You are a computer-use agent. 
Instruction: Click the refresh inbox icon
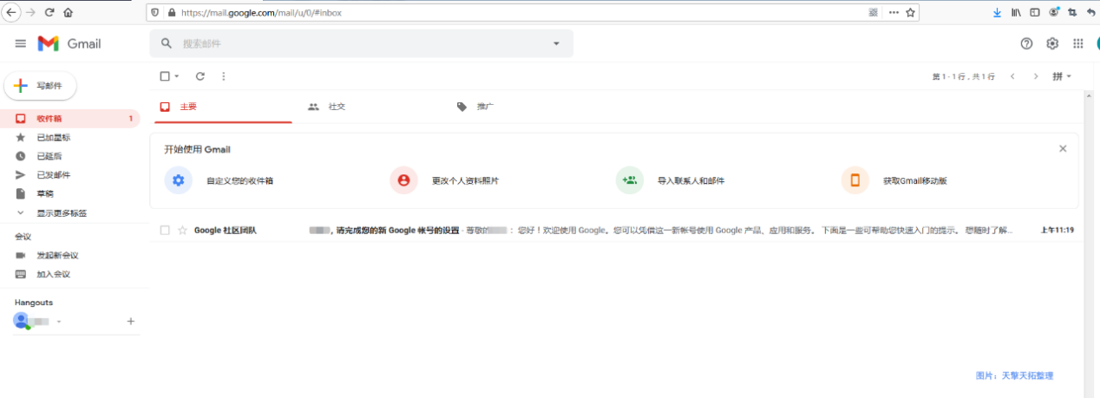[200, 76]
